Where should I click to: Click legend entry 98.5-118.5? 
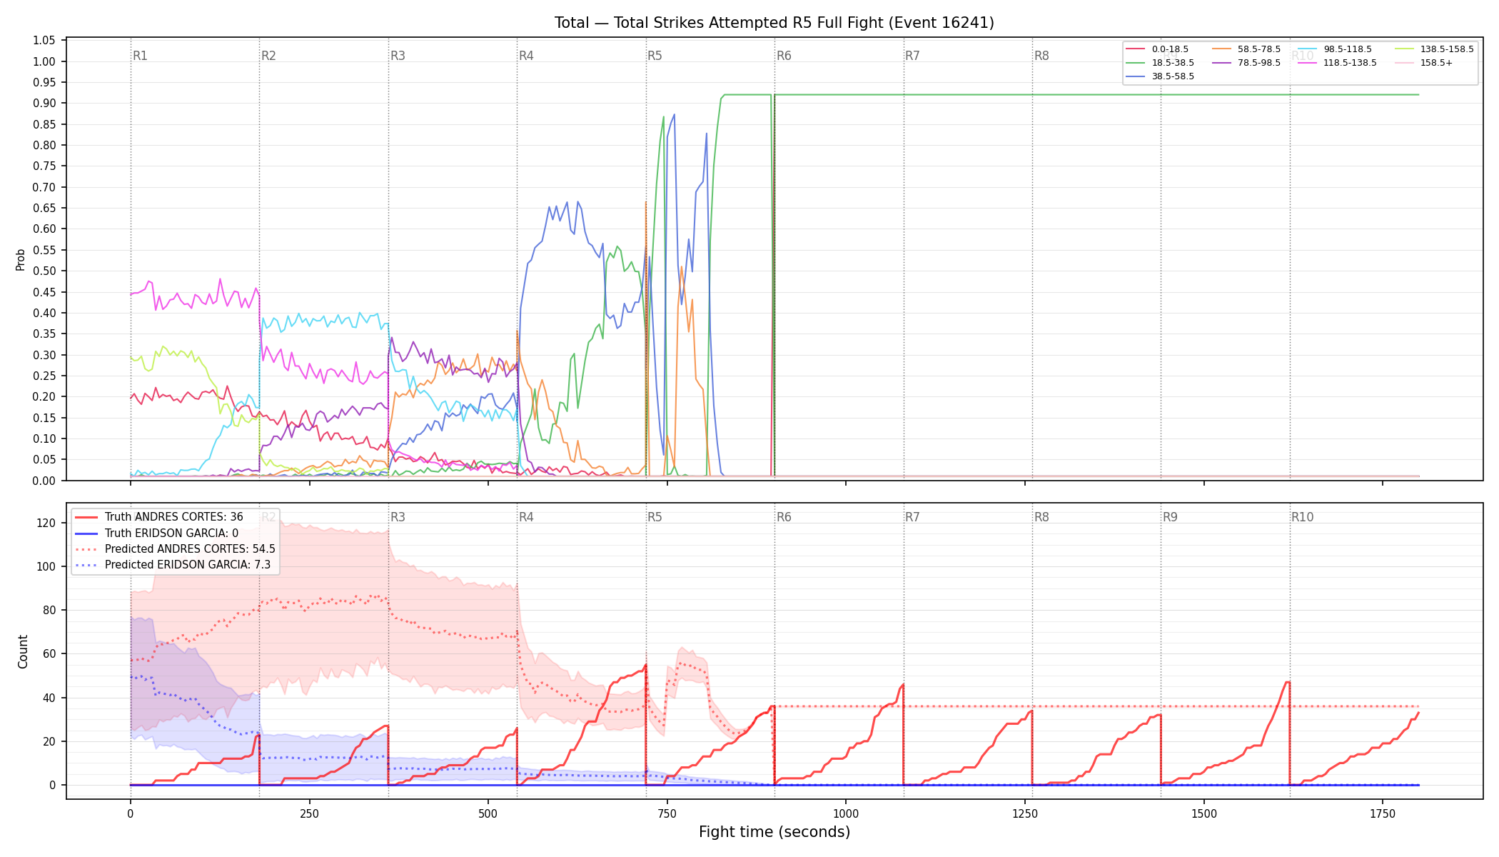pyautogui.click(x=1335, y=49)
